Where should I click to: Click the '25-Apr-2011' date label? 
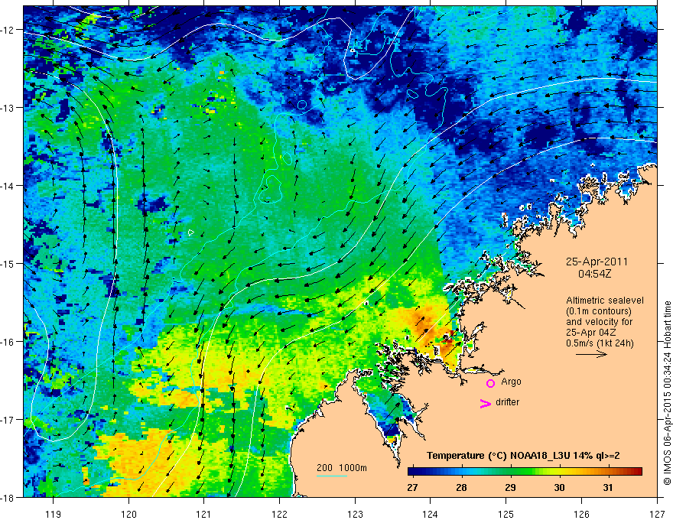(x=597, y=262)
